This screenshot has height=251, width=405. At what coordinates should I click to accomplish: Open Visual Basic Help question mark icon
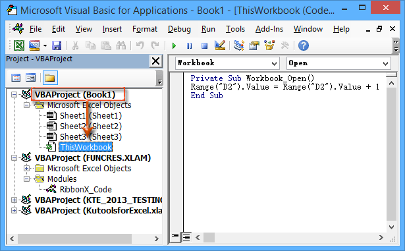[x=304, y=45]
